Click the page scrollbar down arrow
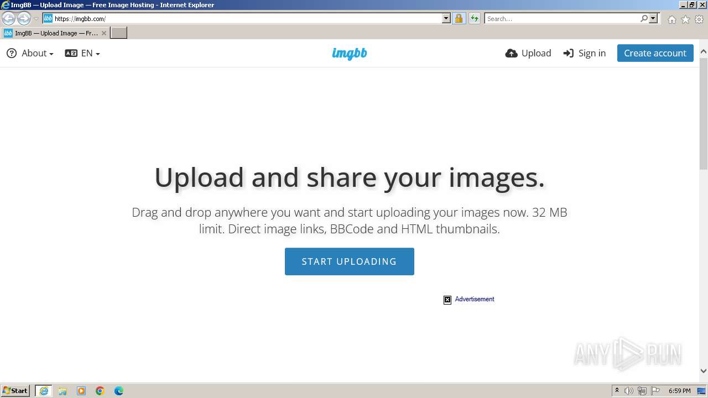The image size is (708, 398). 704,371
